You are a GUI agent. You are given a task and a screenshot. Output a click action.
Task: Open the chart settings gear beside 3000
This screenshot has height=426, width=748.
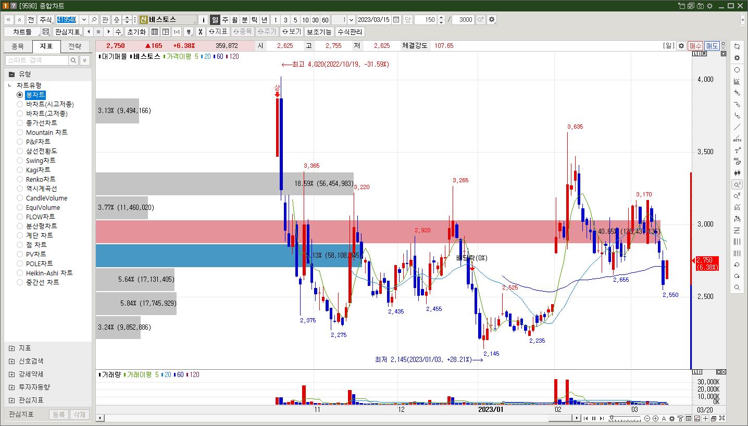pyautogui.click(x=492, y=20)
